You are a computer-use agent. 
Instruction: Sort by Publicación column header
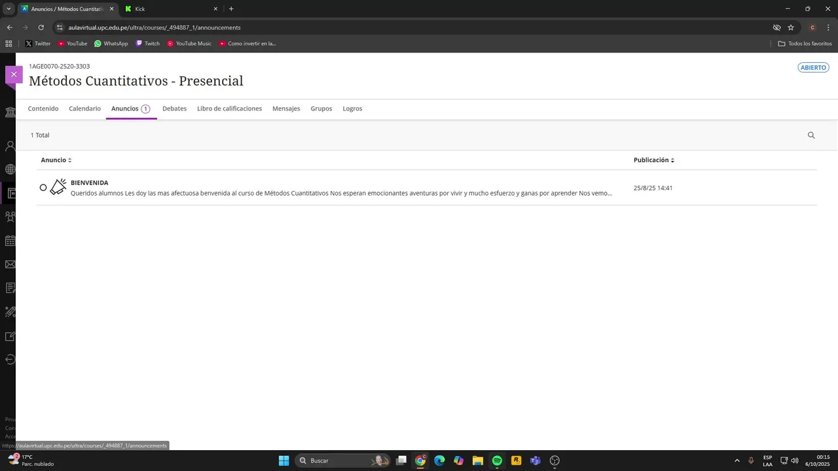coord(654,160)
